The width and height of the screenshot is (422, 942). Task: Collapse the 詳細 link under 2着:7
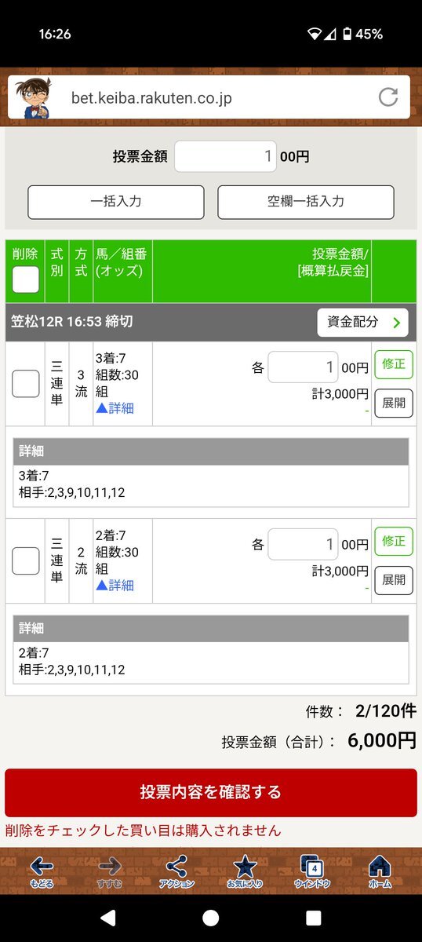coord(115,586)
